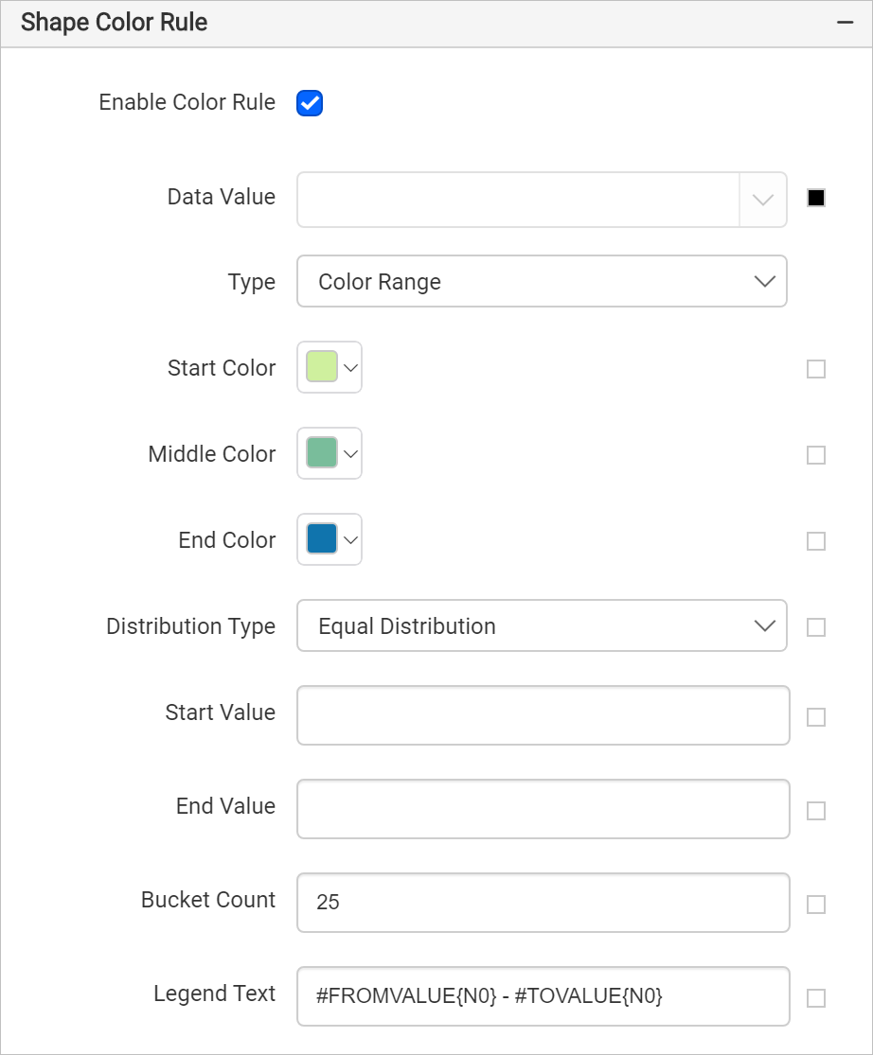Open the Start Color picker
The width and height of the screenshot is (873, 1055).
pos(330,367)
